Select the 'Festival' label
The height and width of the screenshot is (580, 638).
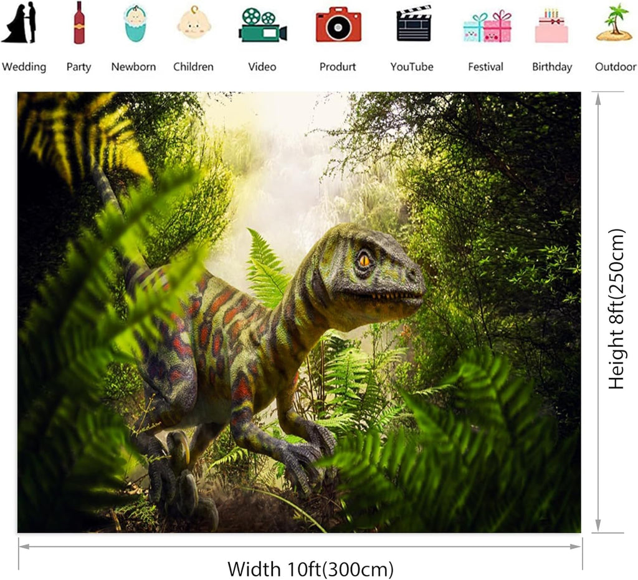tap(485, 67)
